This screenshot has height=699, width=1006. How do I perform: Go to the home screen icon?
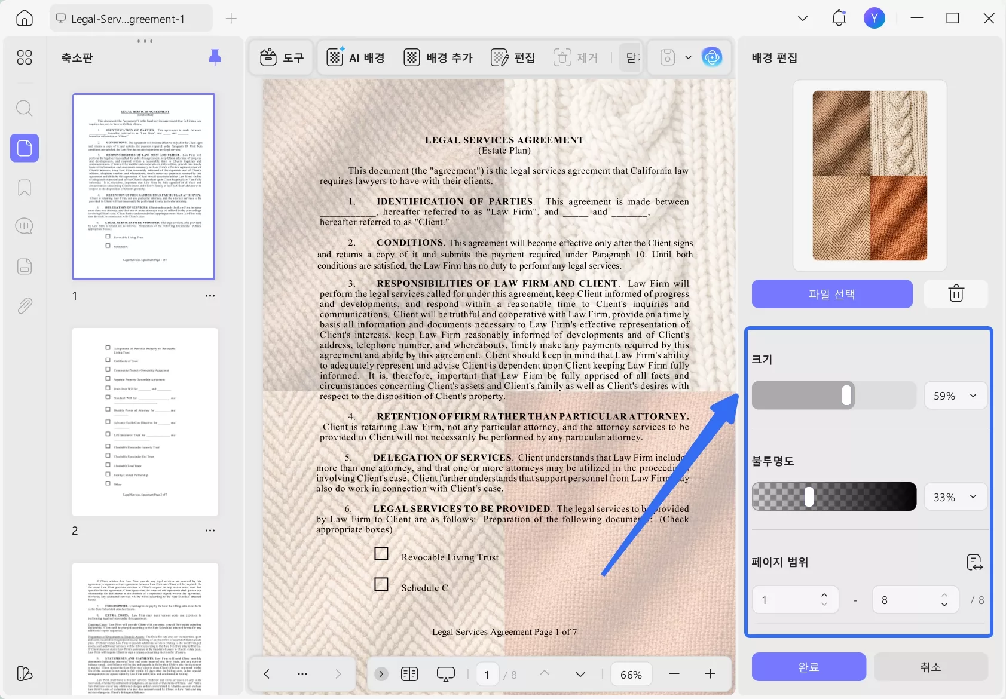[25, 18]
